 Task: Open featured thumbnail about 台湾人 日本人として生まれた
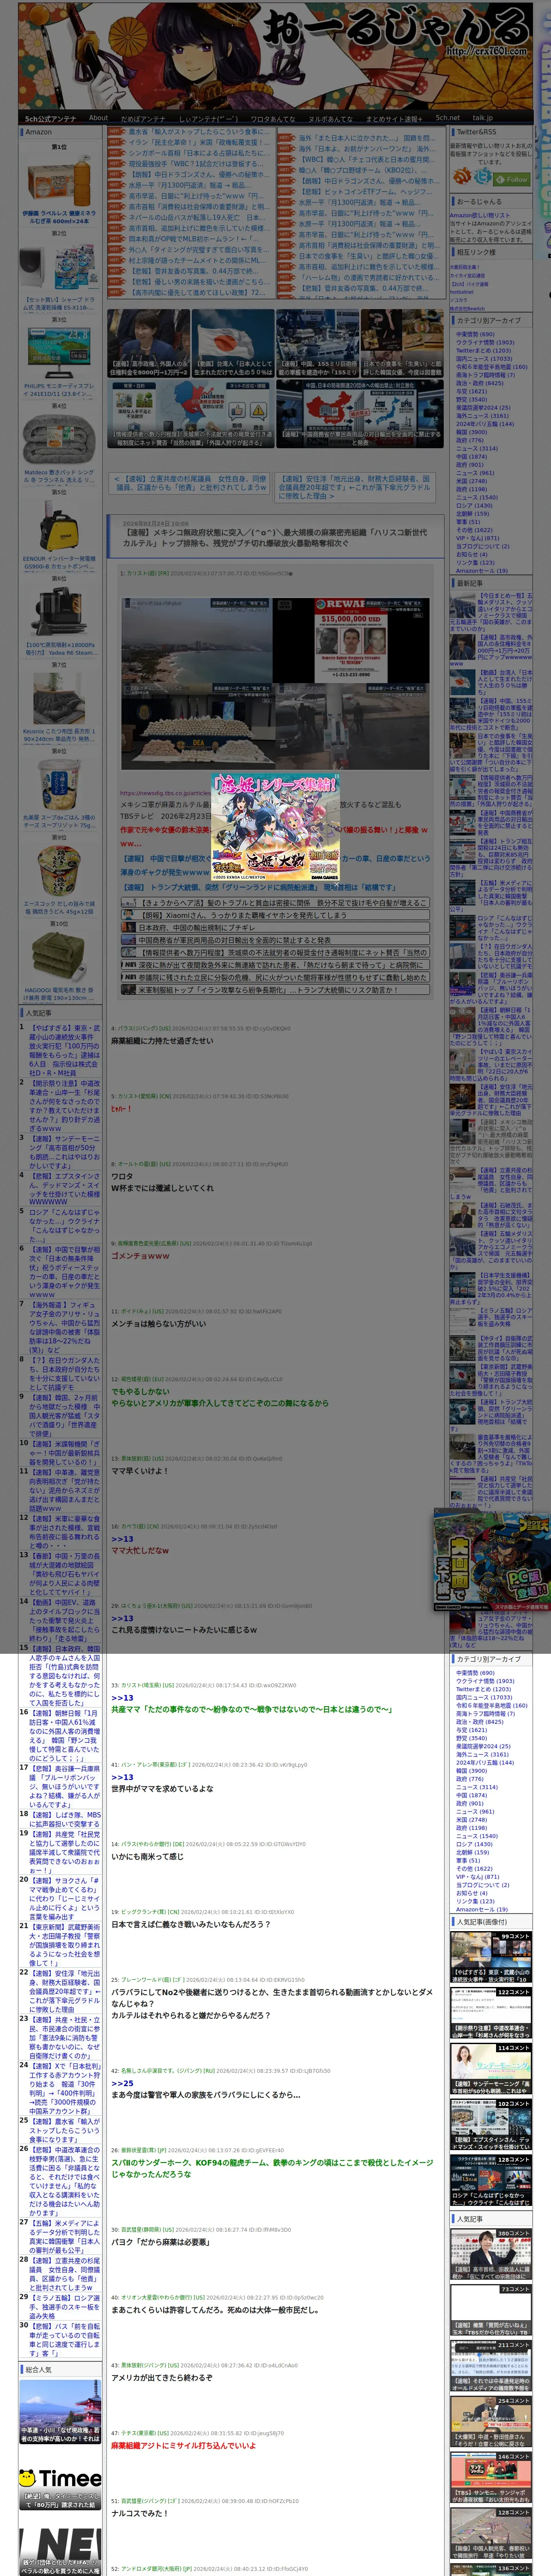tap(233, 343)
